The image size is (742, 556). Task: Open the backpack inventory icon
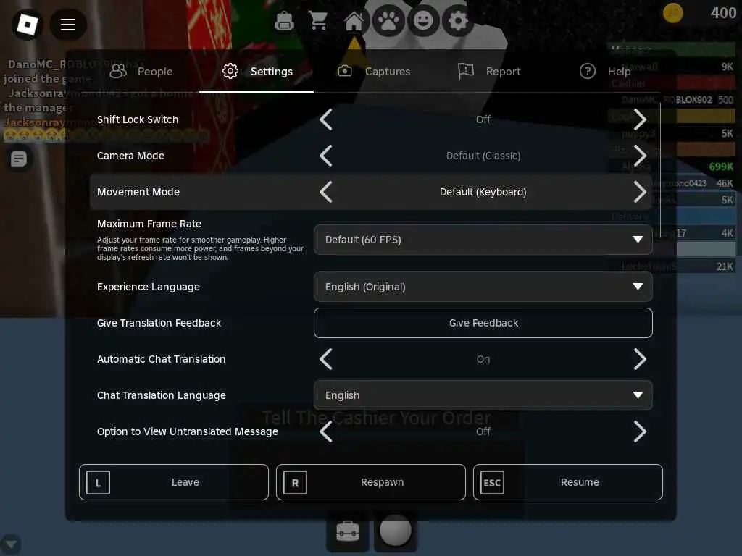click(284, 21)
